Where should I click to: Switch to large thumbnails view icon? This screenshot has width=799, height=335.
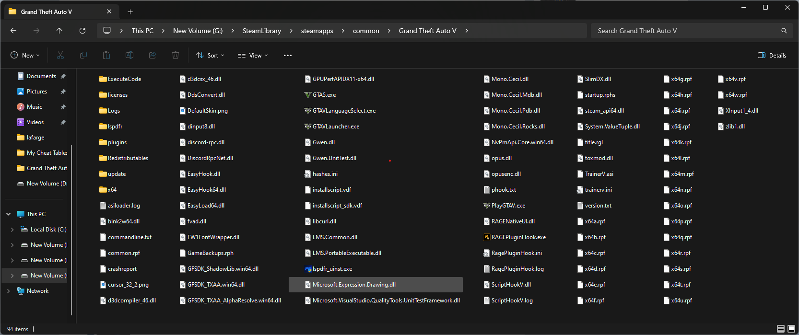pyautogui.click(x=791, y=329)
